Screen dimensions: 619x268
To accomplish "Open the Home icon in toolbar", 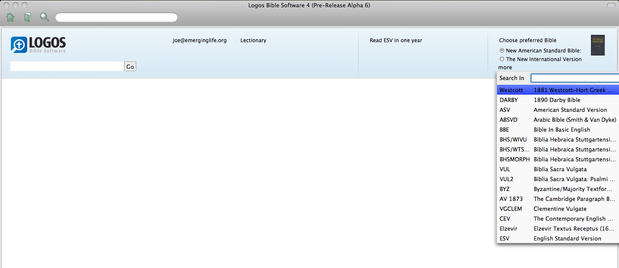I will (x=10, y=17).
